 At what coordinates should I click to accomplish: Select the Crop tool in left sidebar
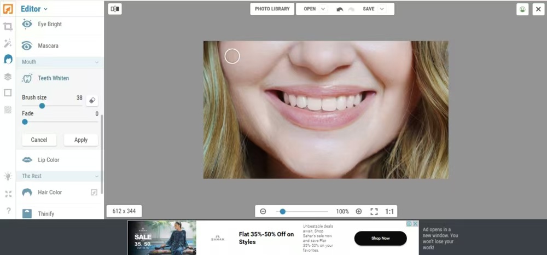click(x=8, y=26)
